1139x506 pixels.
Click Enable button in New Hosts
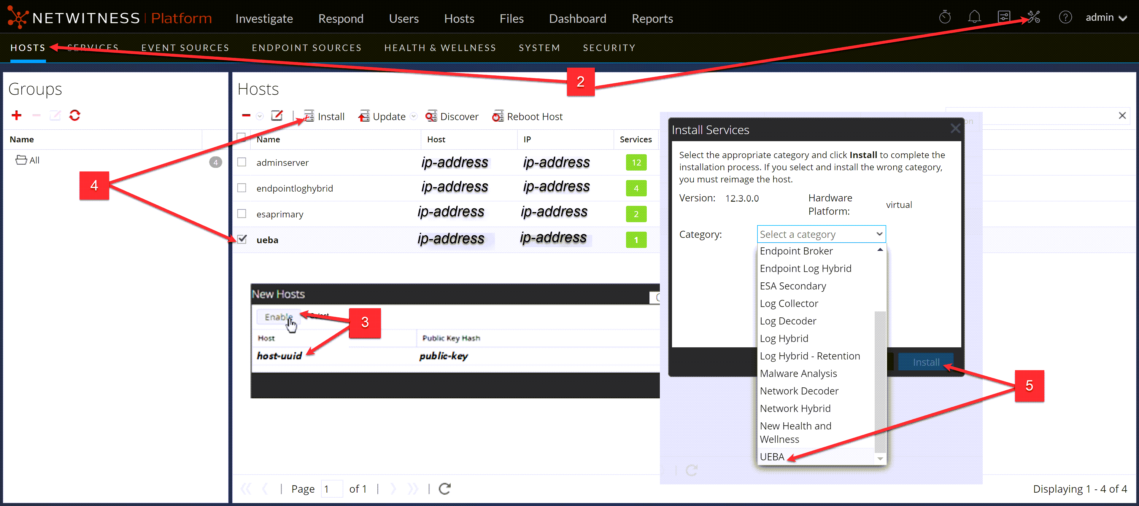pos(278,317)
